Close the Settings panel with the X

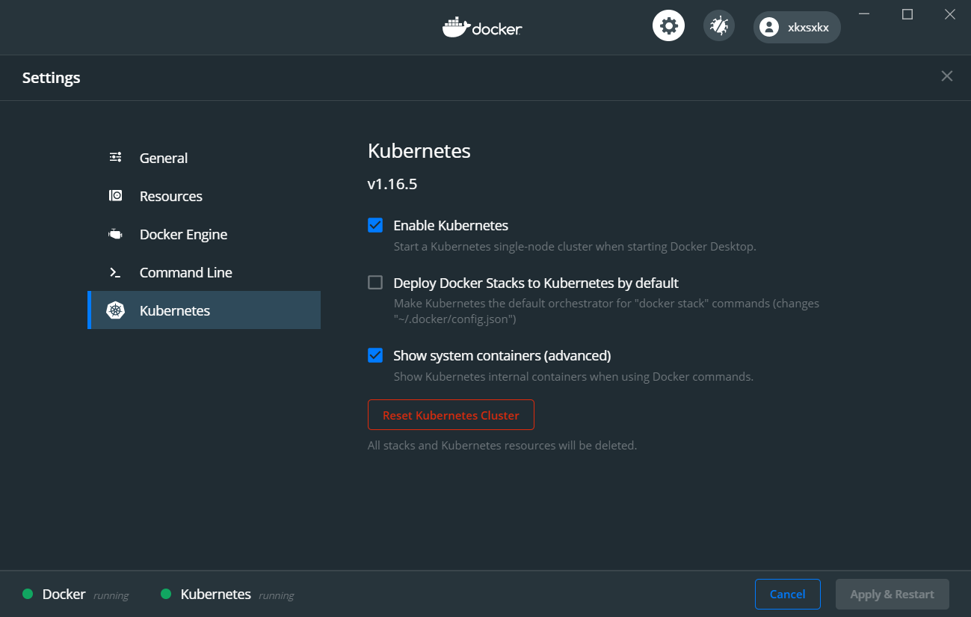[946, 76]
